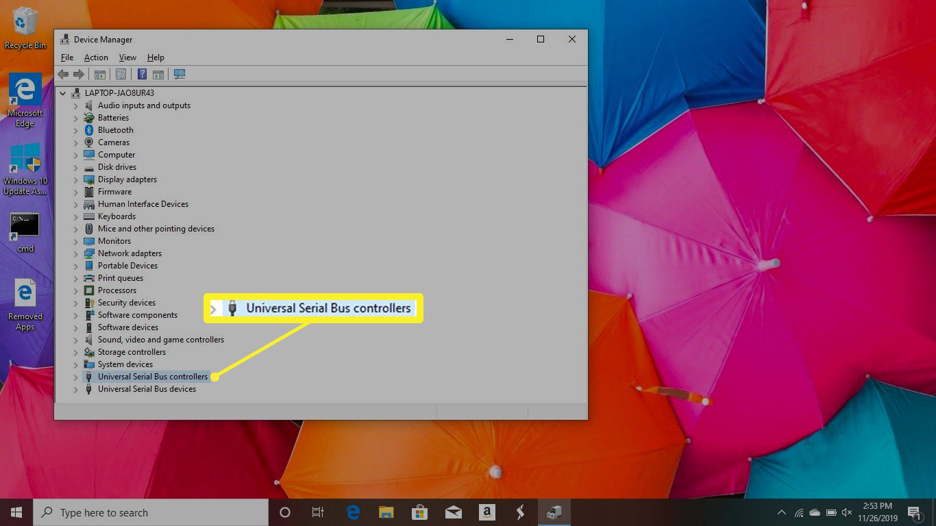This screenshot has height=526, width=936.
Task: Select the cmd desktop shortcut
Action: [25, 233]
